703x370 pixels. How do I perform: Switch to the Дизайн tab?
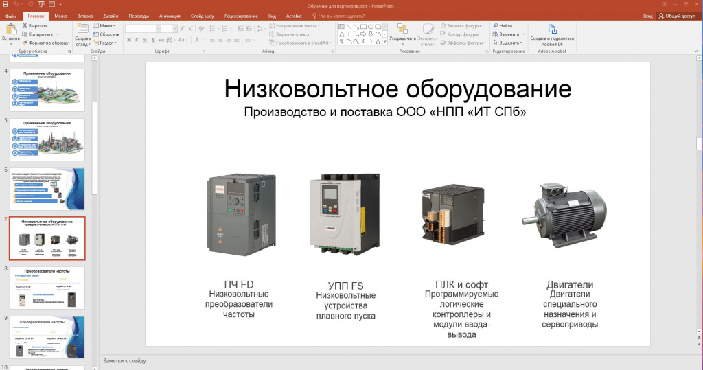111,16
